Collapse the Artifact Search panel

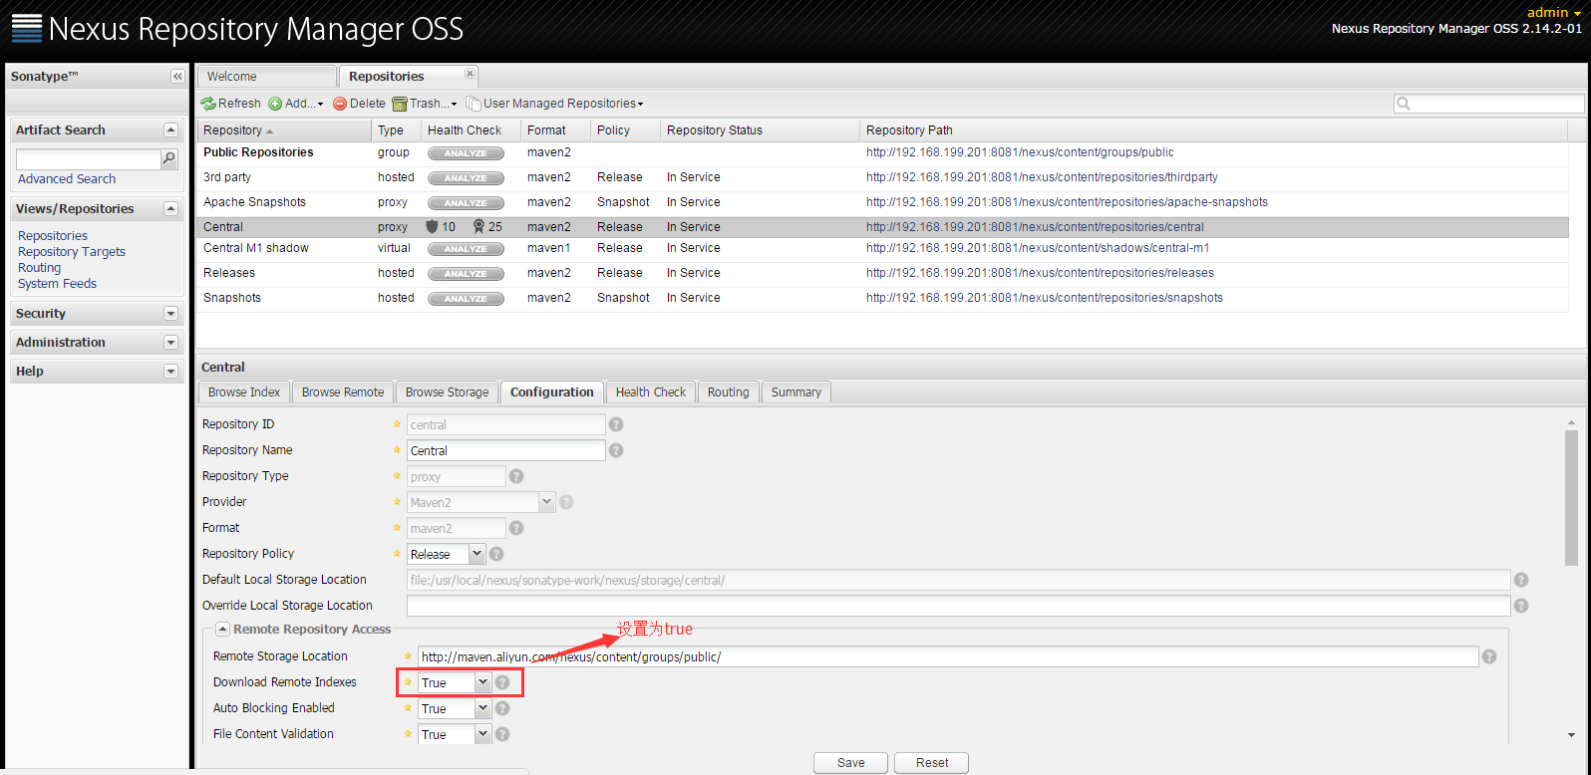click(x=170, y=130)
